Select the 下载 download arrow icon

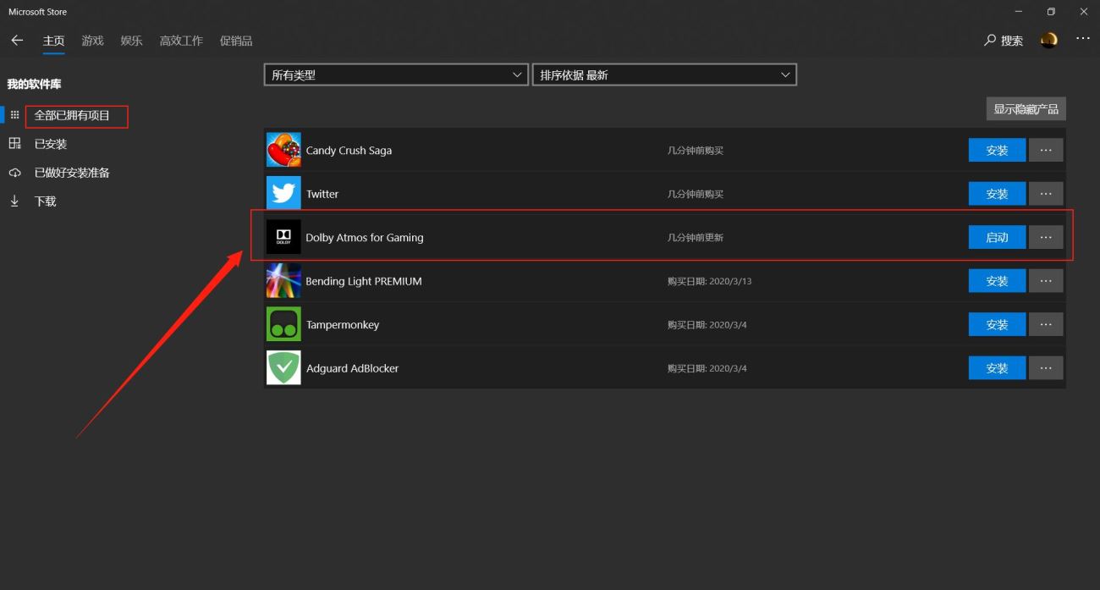point(14,201)
